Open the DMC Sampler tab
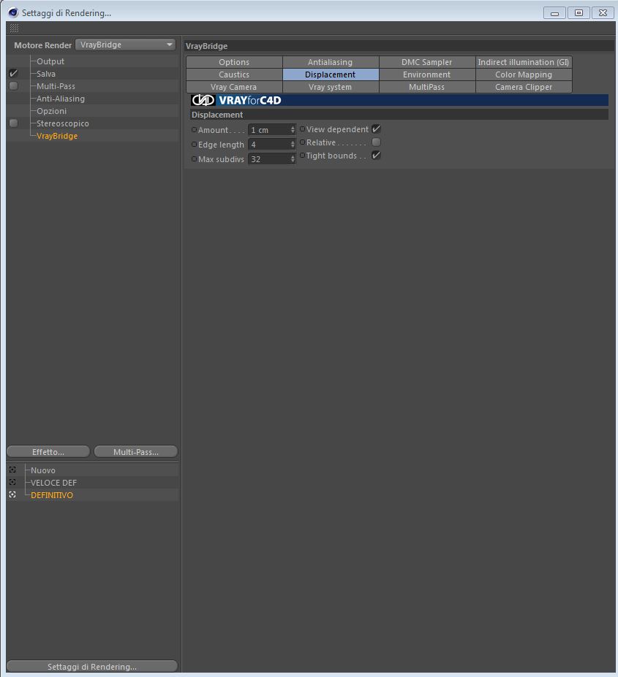618x677 pixels. (x=427, y=62)
